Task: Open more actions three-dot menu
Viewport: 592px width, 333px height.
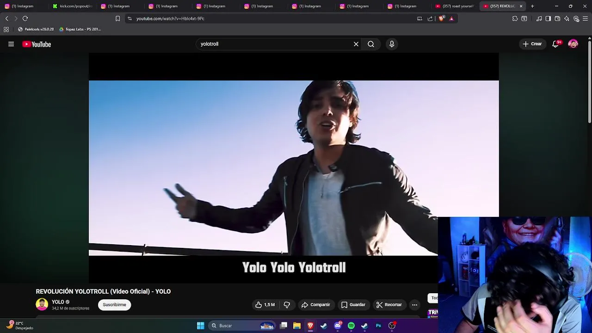Action: click(414, 305)
